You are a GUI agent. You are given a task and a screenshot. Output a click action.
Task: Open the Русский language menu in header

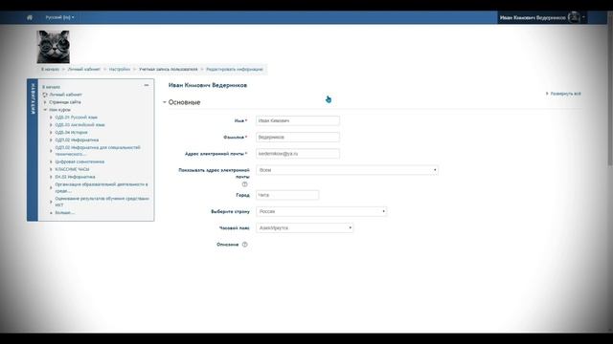pyautogui.click(x=59, y=17)
